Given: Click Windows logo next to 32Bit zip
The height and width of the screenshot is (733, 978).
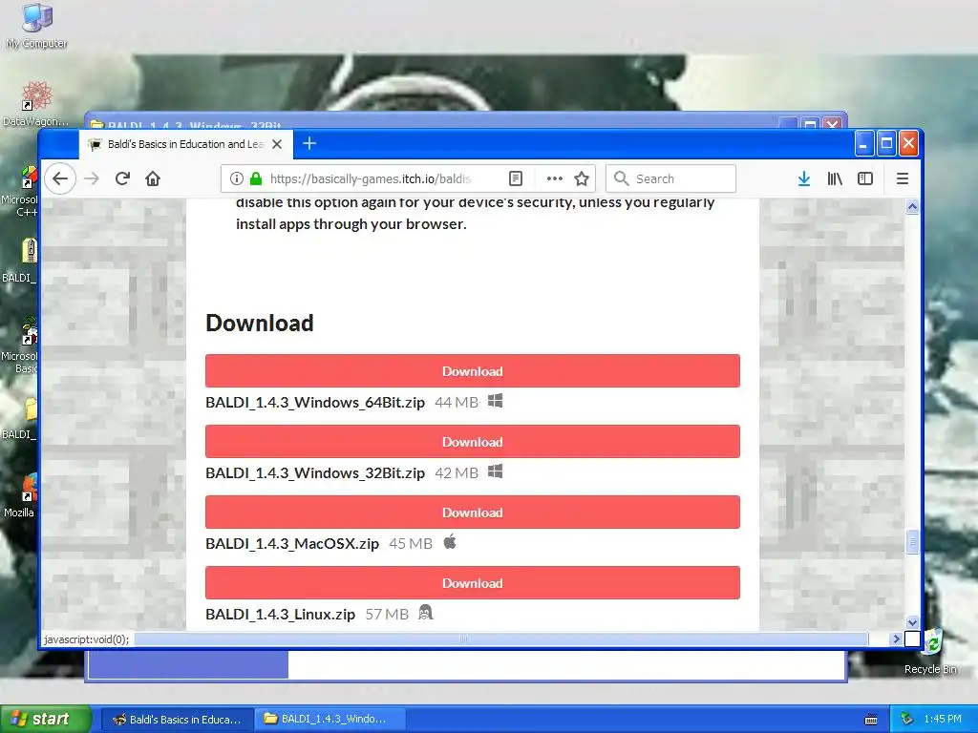Looking at the screenshot, I should (x=496, y=471).
